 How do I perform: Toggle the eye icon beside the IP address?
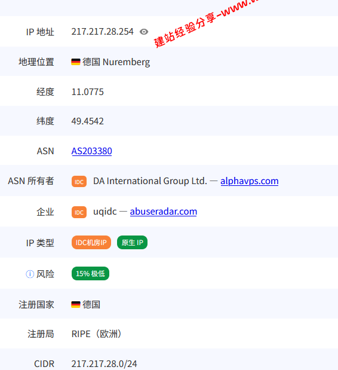(144, 32)
